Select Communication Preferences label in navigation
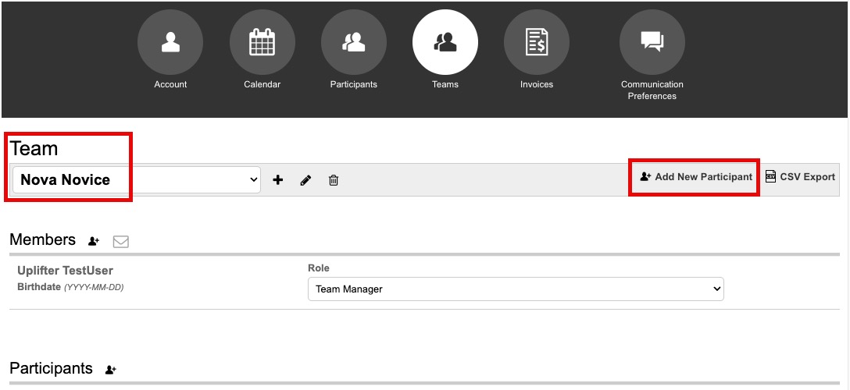 tap(652, 90)
